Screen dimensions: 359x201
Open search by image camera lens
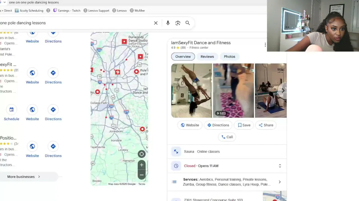(x=178, y=23)
